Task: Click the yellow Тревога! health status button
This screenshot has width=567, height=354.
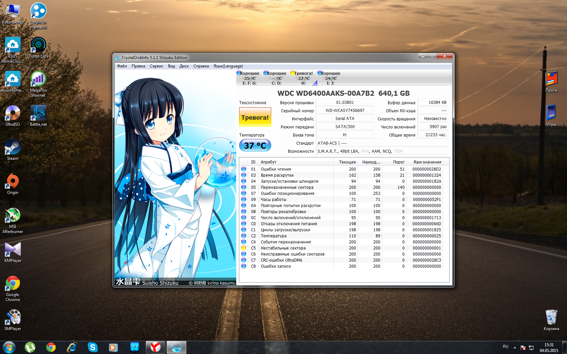Action: tap(255, 117)
